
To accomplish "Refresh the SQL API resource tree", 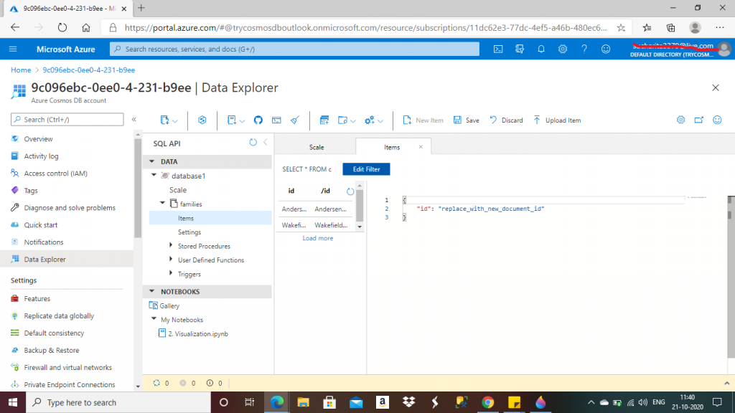I will click(253, 143).
